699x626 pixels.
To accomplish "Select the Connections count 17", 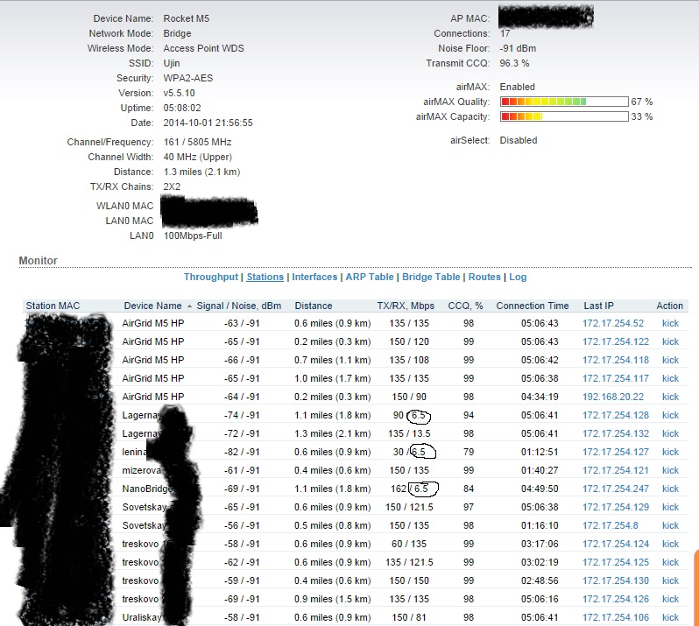I will 505,33.
